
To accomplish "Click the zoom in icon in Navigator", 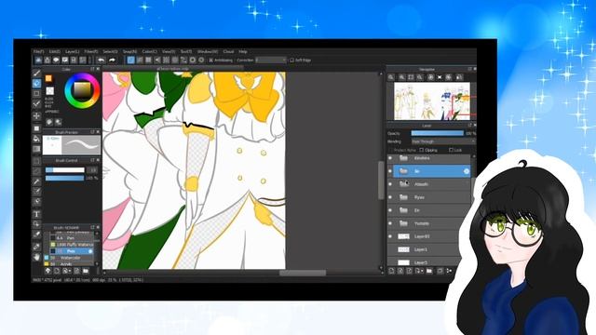I will pyautogui.click(x=401, y=77).
